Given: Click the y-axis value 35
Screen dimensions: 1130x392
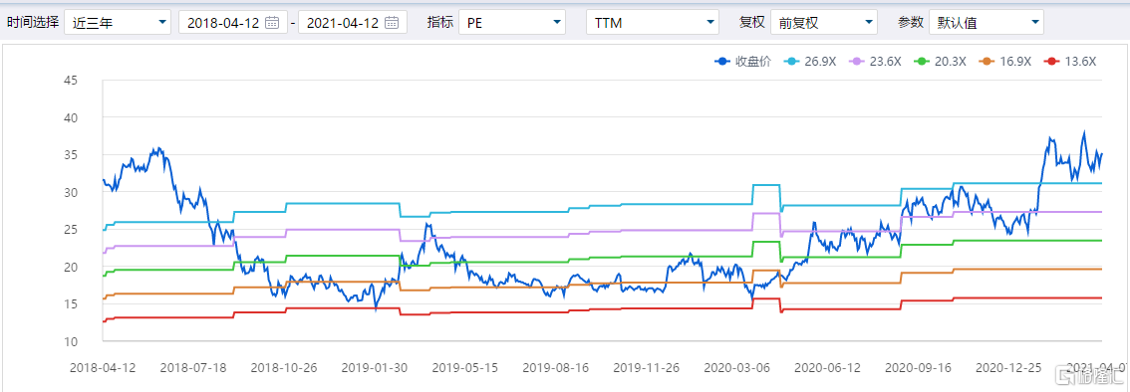Looking at the screenshot, I should [71, 154].
